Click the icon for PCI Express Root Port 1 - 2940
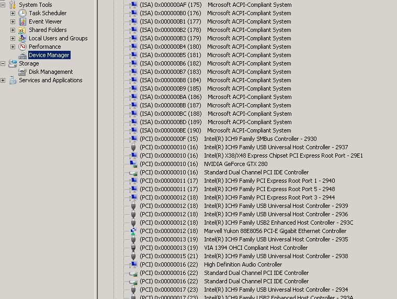The image size is (397, 299). click(x=133, y=181)
